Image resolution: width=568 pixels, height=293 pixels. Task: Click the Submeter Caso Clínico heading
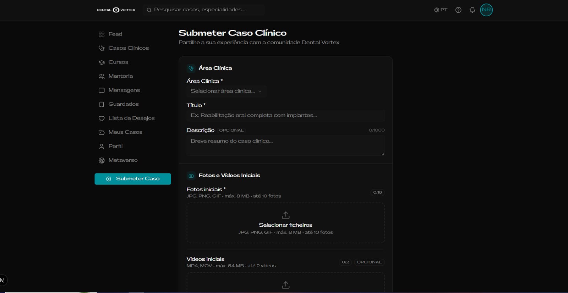pyautogui.click(x=233, y=33)
